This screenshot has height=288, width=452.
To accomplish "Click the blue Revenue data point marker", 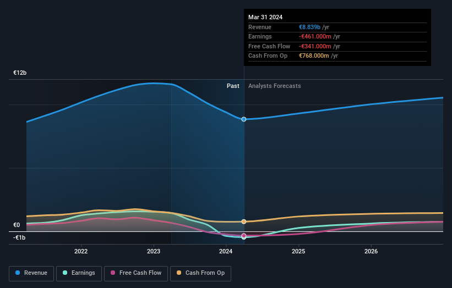I will click(x=244, y=119).
